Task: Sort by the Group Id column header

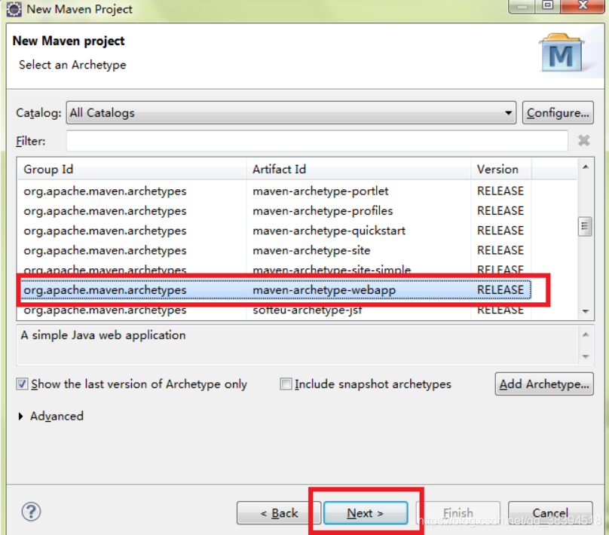Action: tap(132, 170)
